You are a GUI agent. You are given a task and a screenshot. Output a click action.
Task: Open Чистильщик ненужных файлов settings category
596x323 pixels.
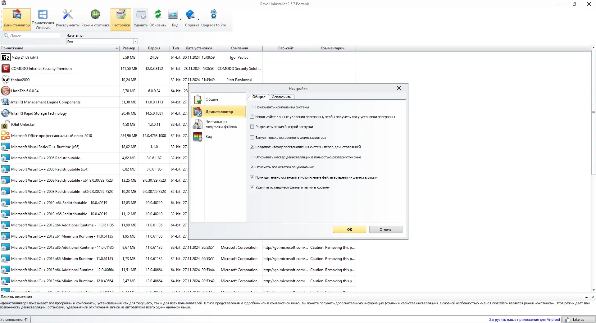(x=219, y=124)
